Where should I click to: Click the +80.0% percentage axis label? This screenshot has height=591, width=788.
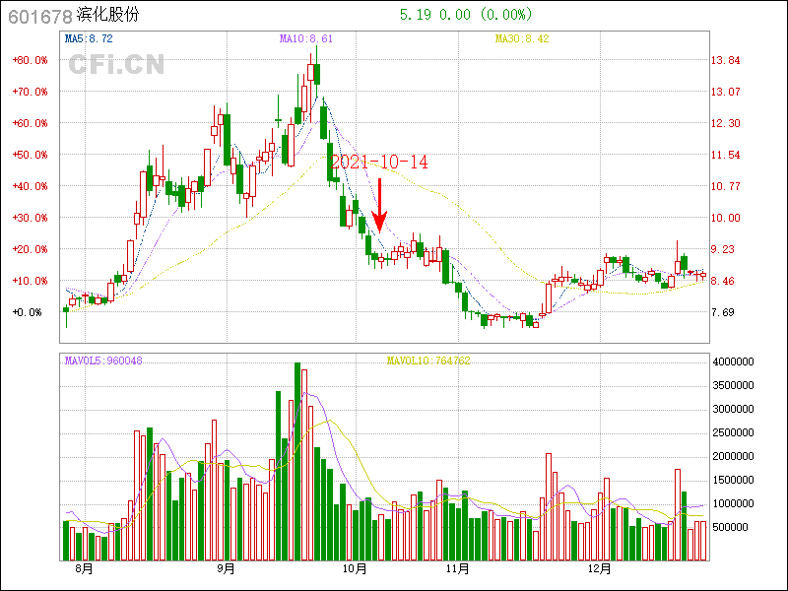click(30, 60)
